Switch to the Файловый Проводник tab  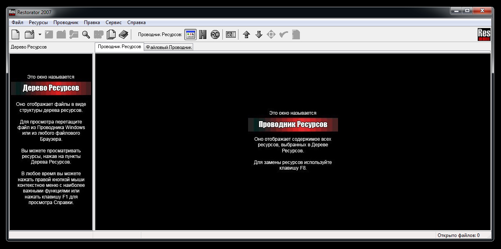(169, 47)
